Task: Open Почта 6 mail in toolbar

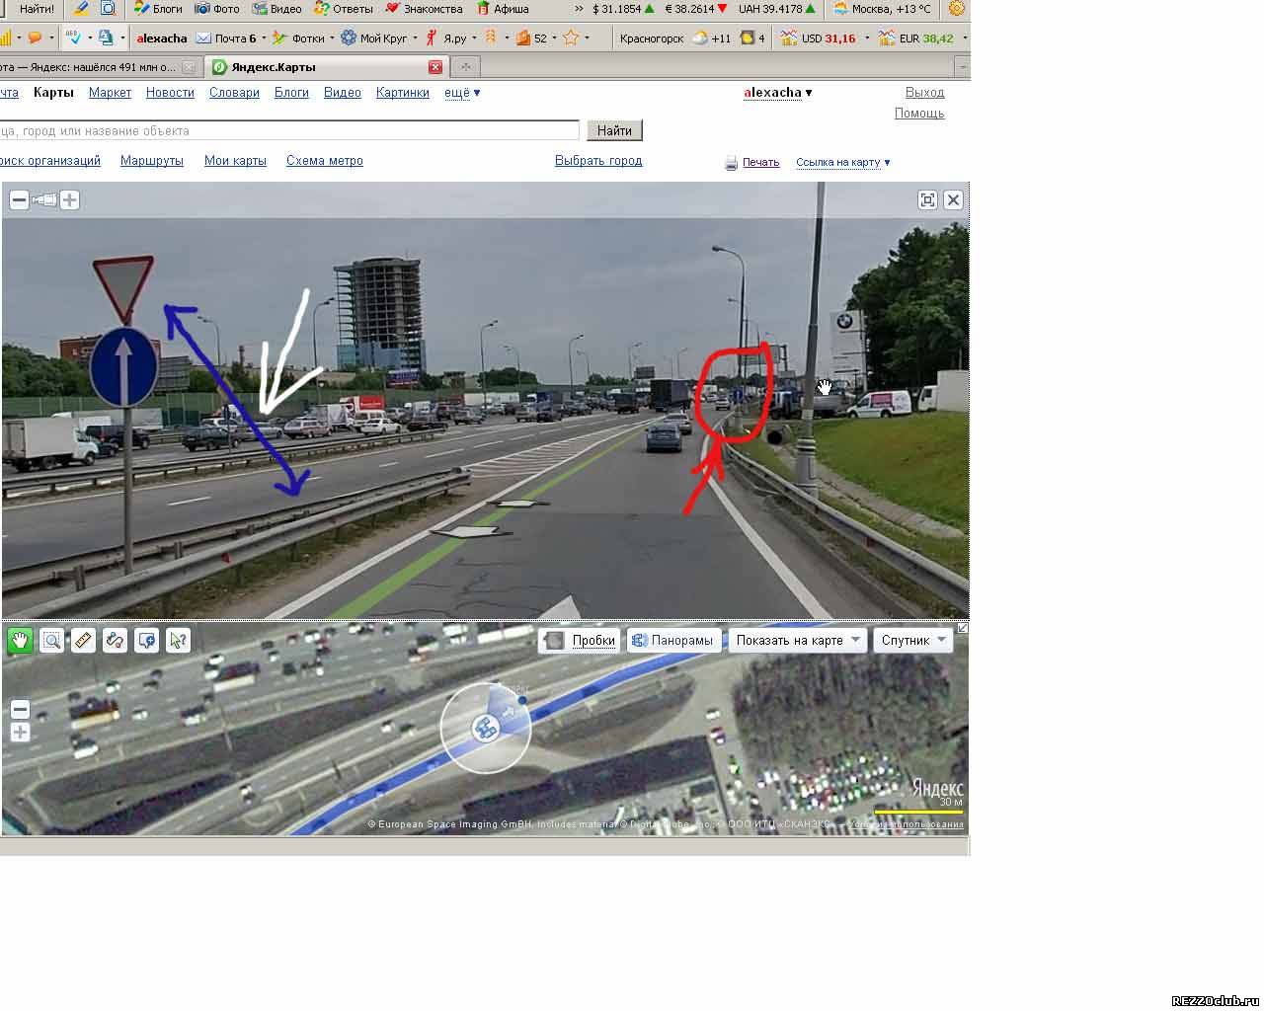Action: click(x=226, y=39)
